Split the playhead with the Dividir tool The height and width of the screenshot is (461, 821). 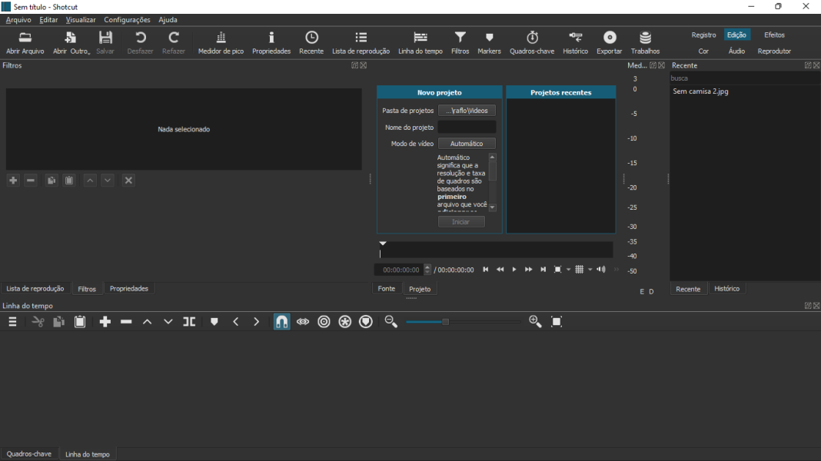pos(189,321)
